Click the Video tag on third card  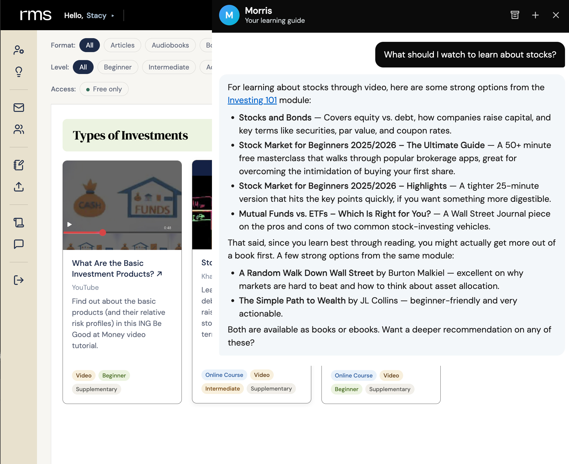391,375
